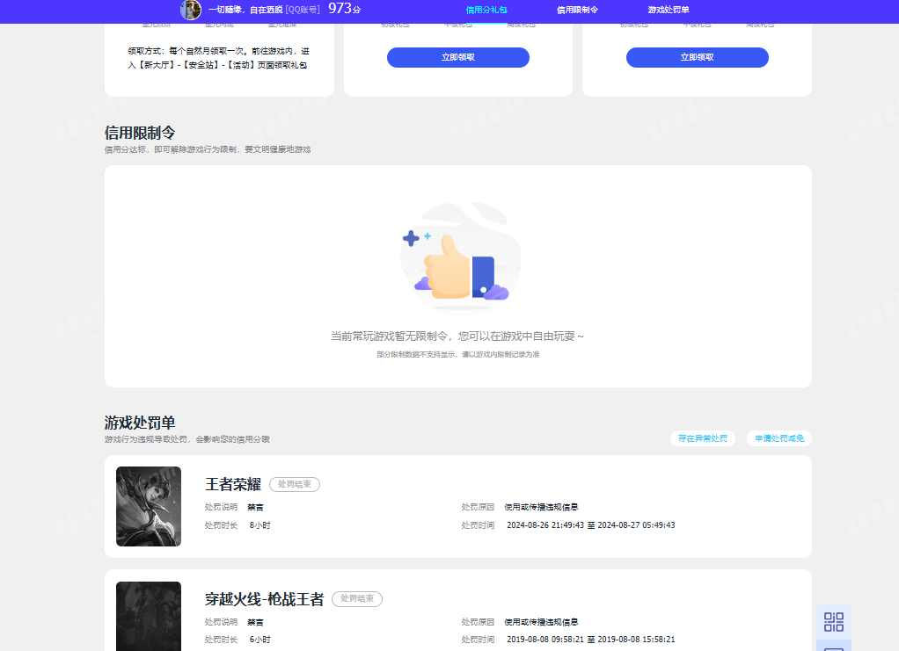
Task: Select the 王者荣耀 game title
Action: click(233, 484)
